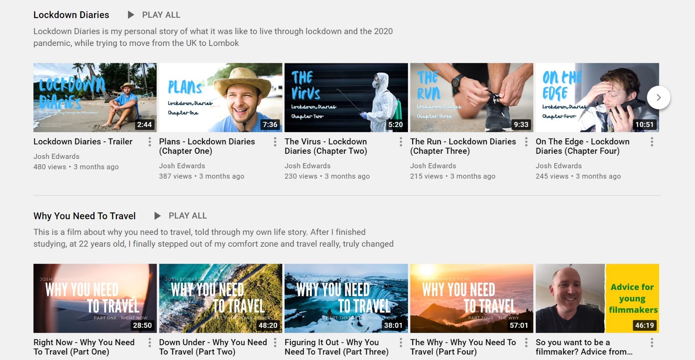Click the Why You Need To Travel playlist title
Screen dimensions: 695x360
(x=84, y=216)
